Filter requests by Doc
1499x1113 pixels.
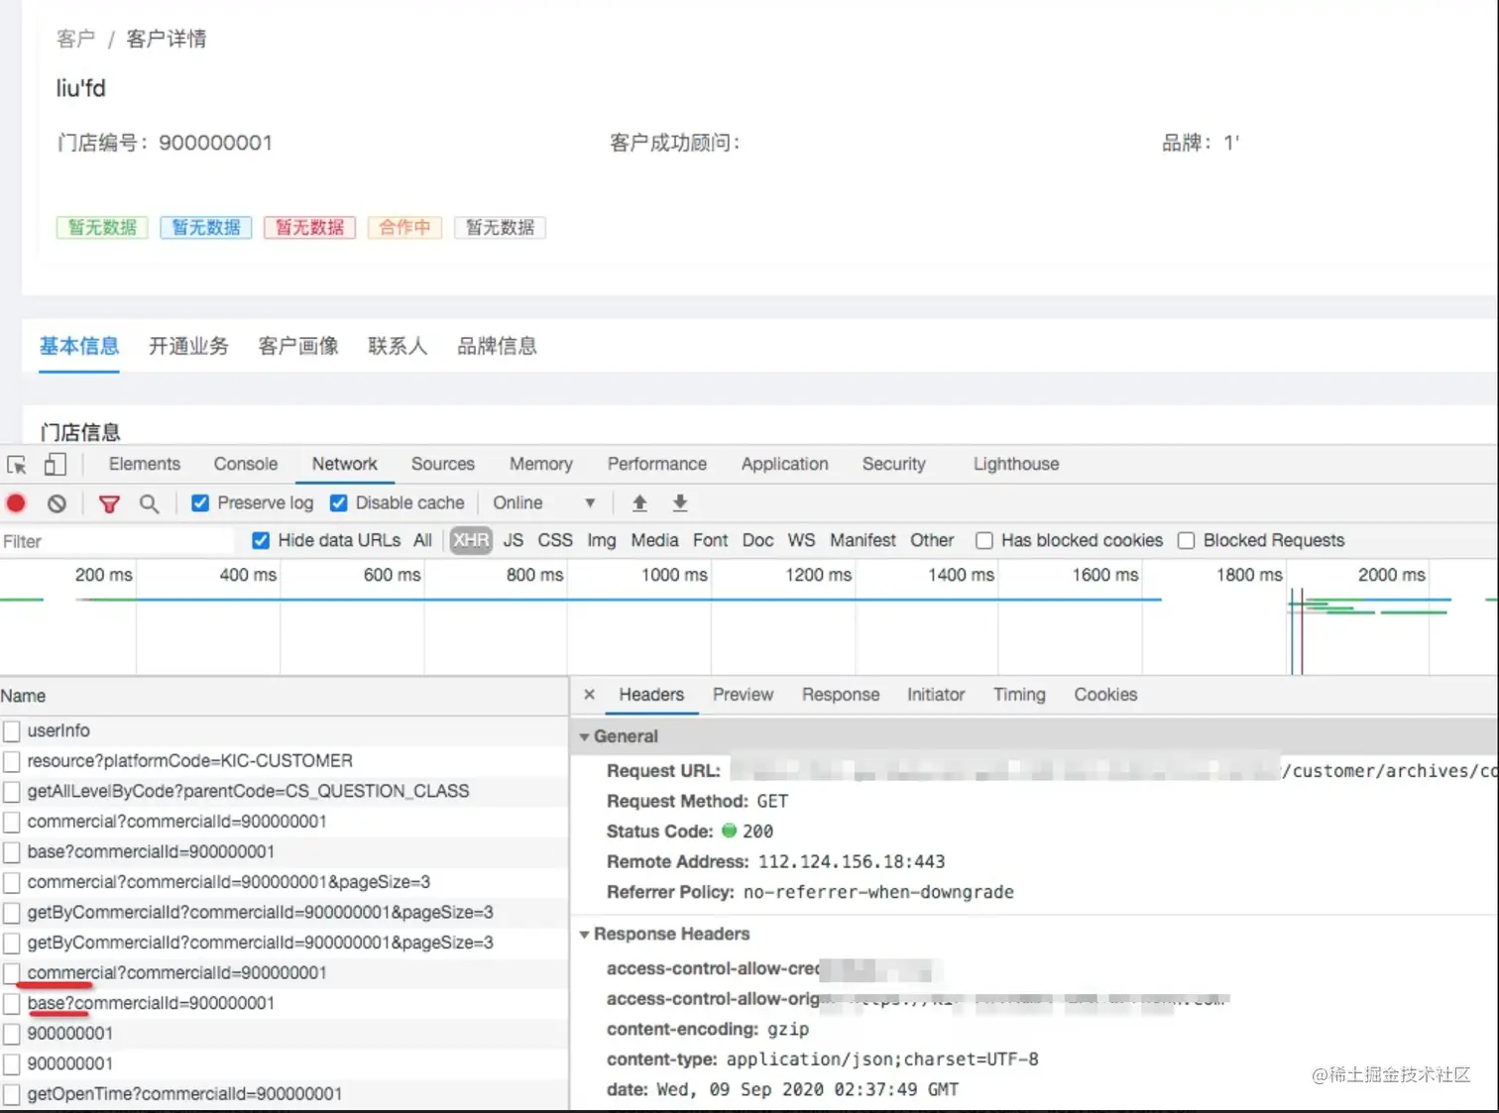point(757,540)
